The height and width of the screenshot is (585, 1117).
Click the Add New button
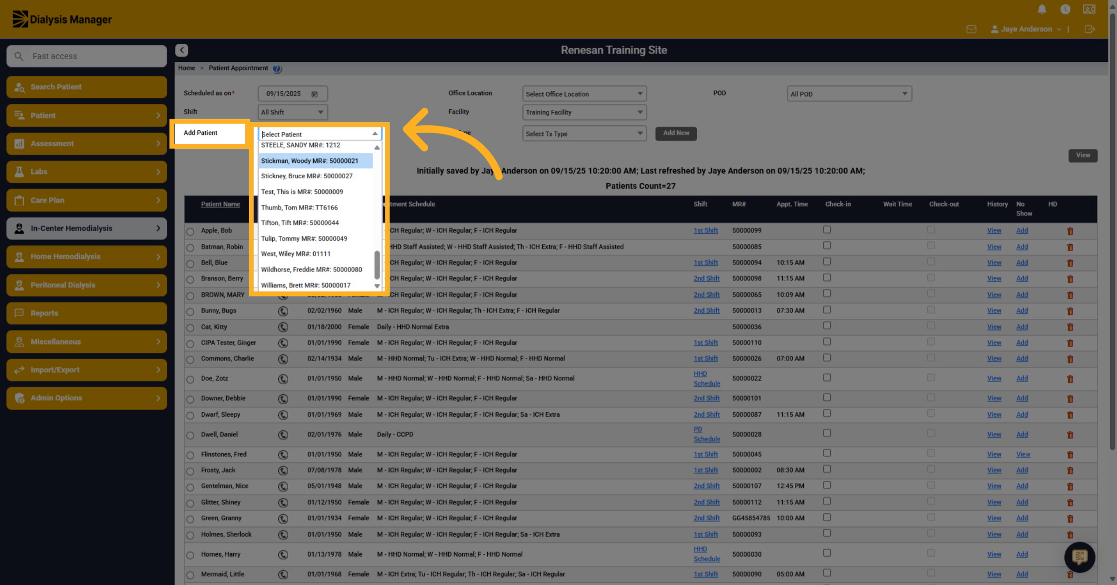tap(676, 134)
